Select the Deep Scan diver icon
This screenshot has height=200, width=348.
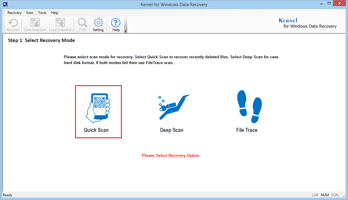pos(174,107)
